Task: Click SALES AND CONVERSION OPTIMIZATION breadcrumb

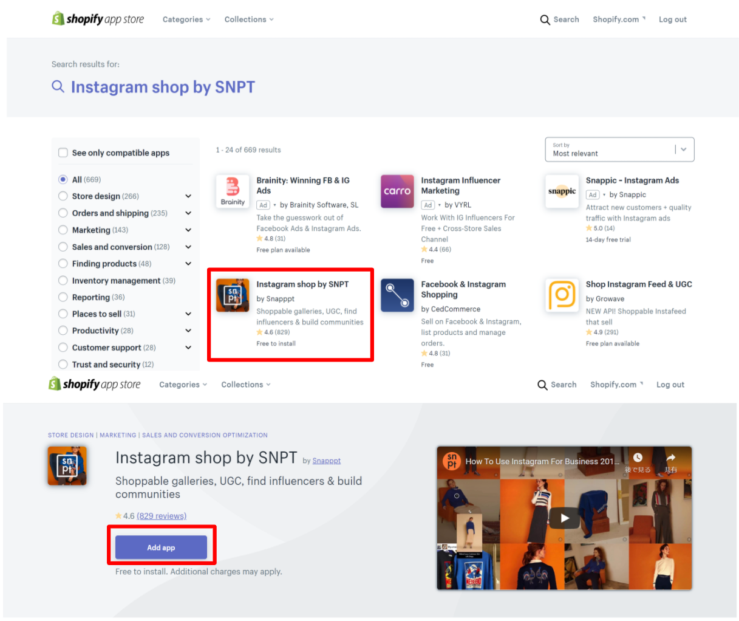Action: pyautogui.click(x=205, y=435)
